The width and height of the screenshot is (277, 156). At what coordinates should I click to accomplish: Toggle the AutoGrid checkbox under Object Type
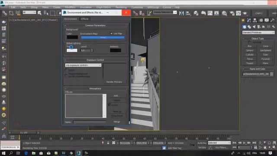click(x=249, y=42)
